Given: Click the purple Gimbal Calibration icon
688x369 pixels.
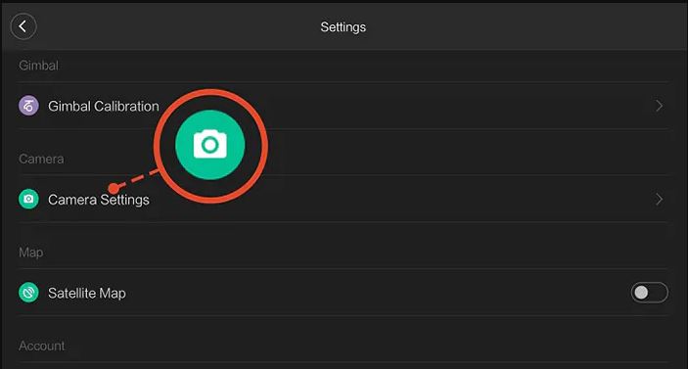Looking at the screenshot, I should [x=28, y=106].
